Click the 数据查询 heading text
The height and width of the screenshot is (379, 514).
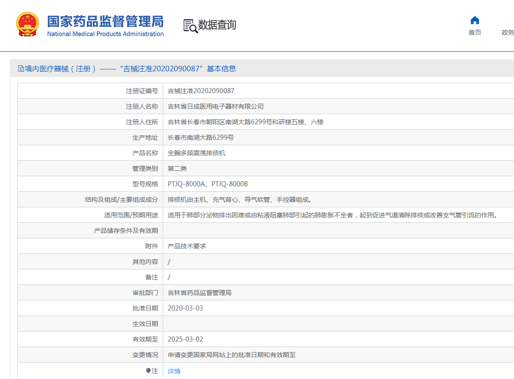217,25
